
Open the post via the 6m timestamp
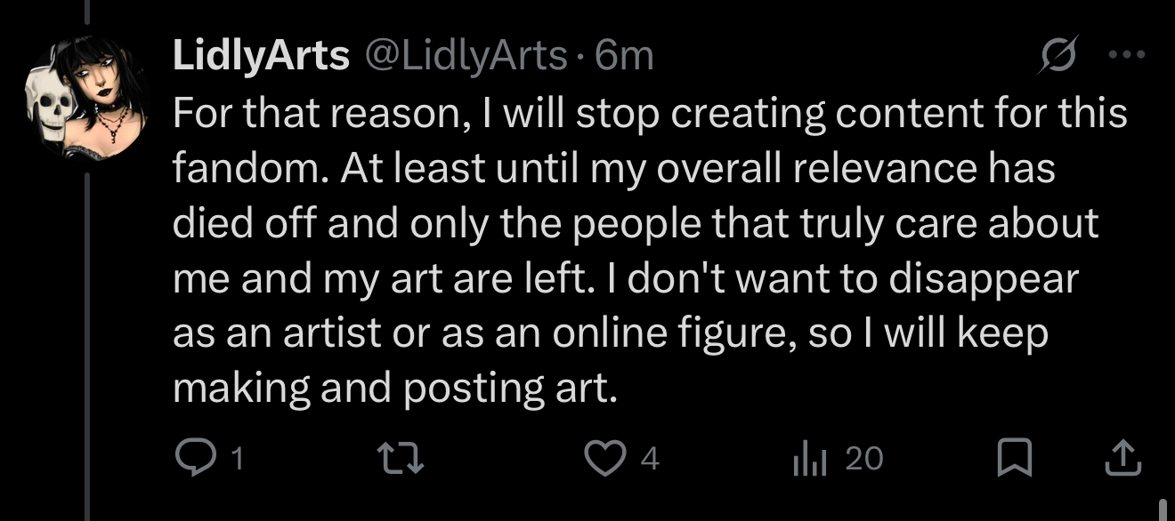pyautogui.click(x=624, y=57)
